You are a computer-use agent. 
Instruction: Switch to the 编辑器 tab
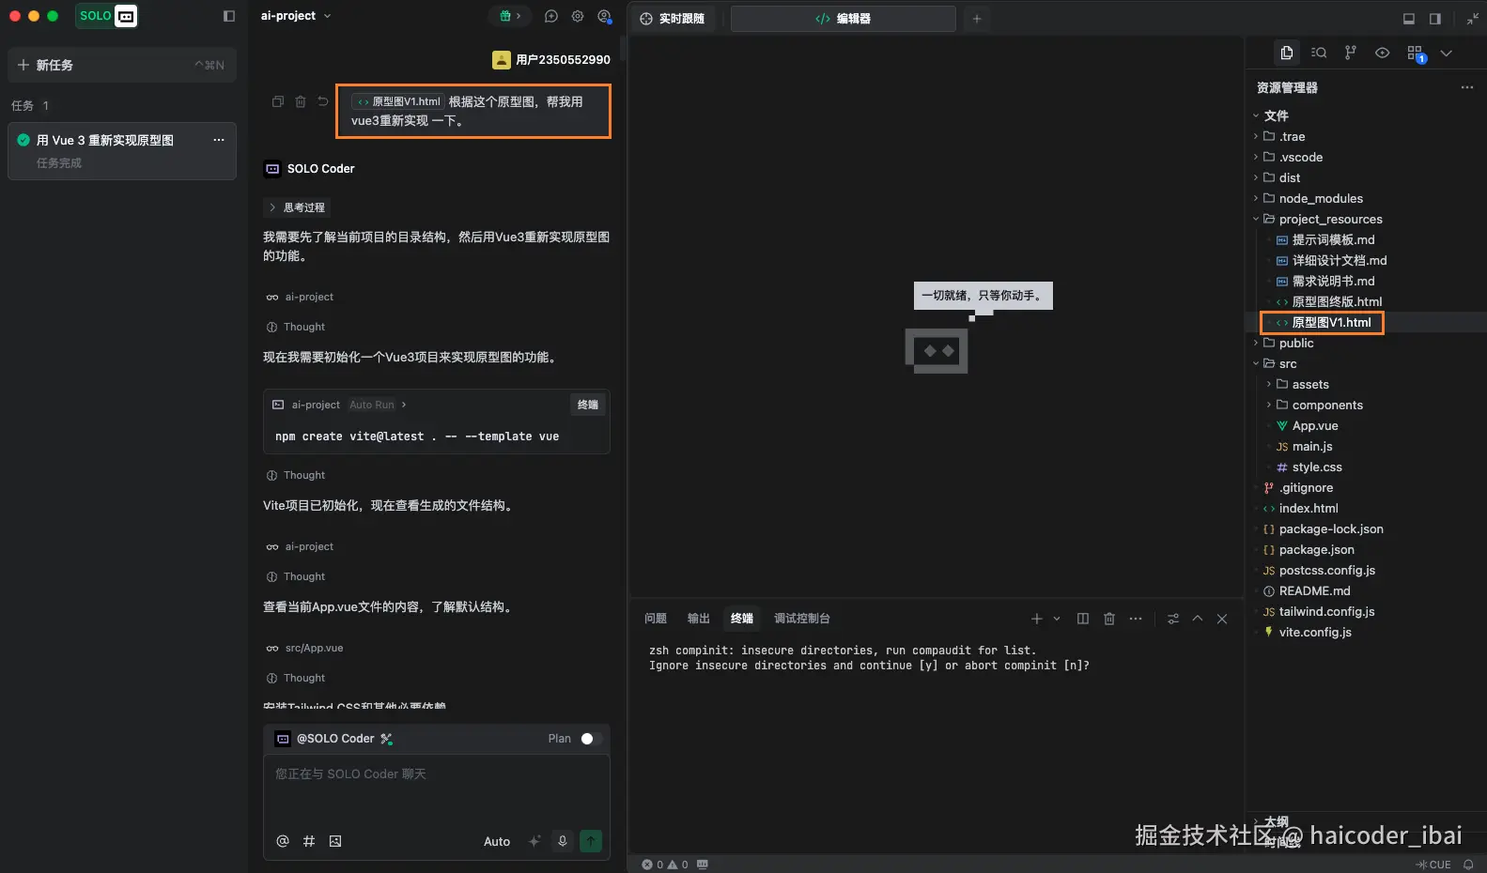point(843,19)
